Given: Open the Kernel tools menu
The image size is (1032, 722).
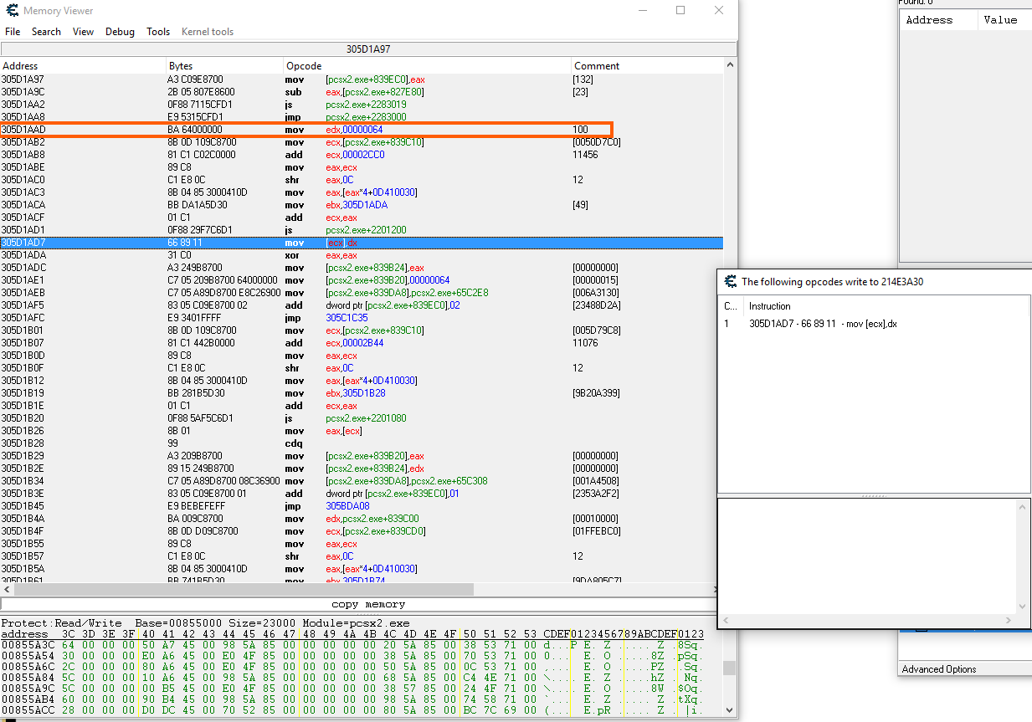Looking at the screenshot, I should [x=208, y=32].
